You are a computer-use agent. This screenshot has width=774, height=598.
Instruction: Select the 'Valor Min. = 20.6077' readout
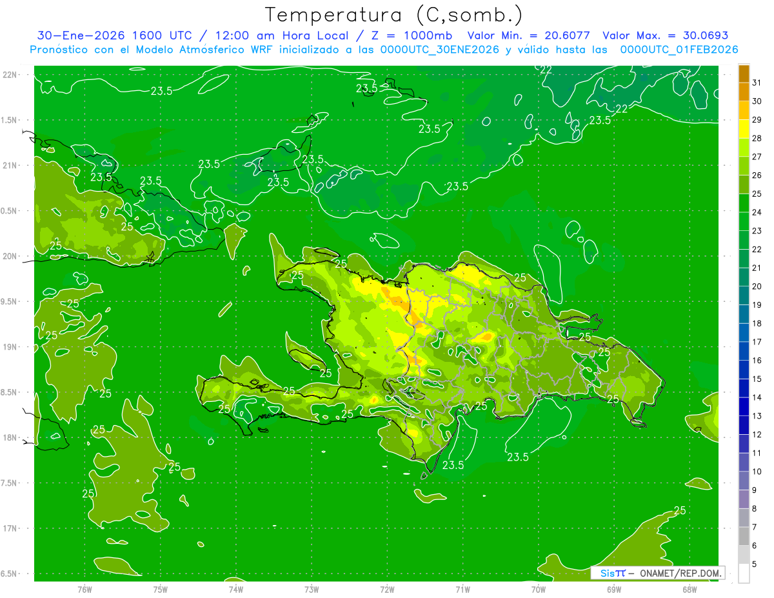529,35
